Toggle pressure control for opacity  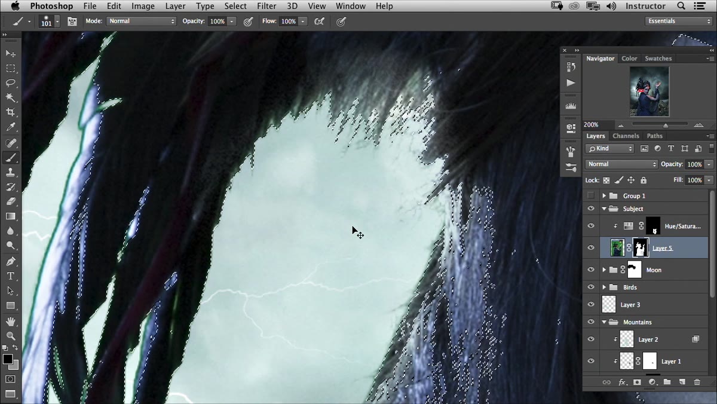(248, 21)
